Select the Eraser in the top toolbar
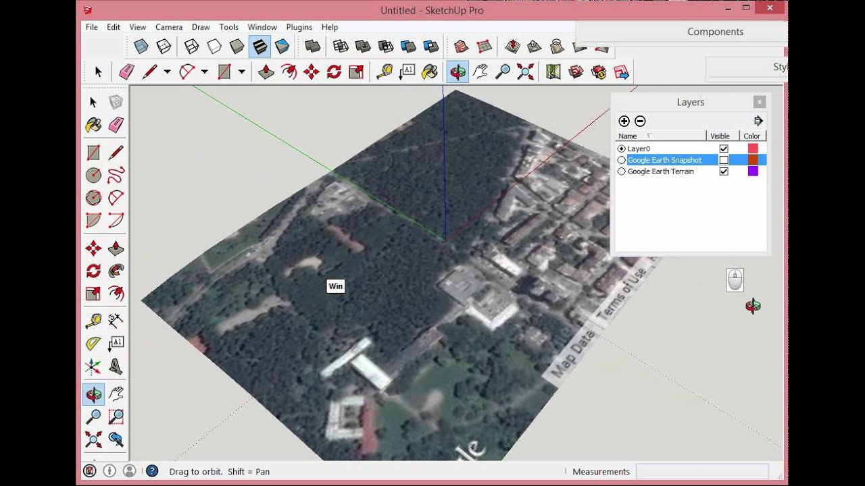 point(126,72)
